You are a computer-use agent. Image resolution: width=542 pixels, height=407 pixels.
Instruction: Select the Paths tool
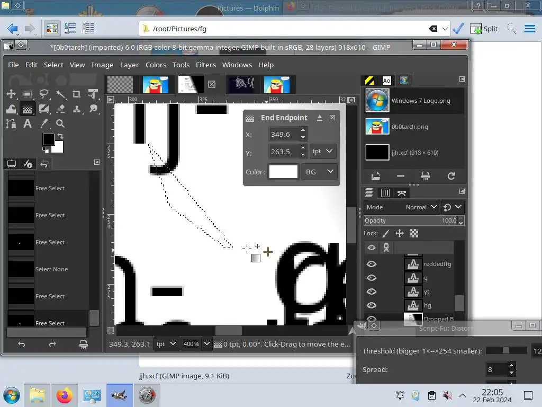(x=11, y=123)
